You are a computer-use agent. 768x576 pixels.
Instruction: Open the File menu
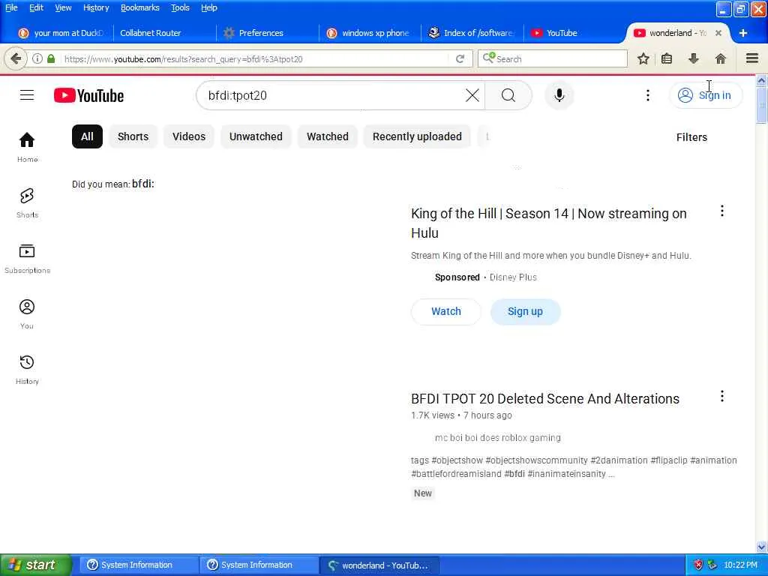(x=11, y=7)
